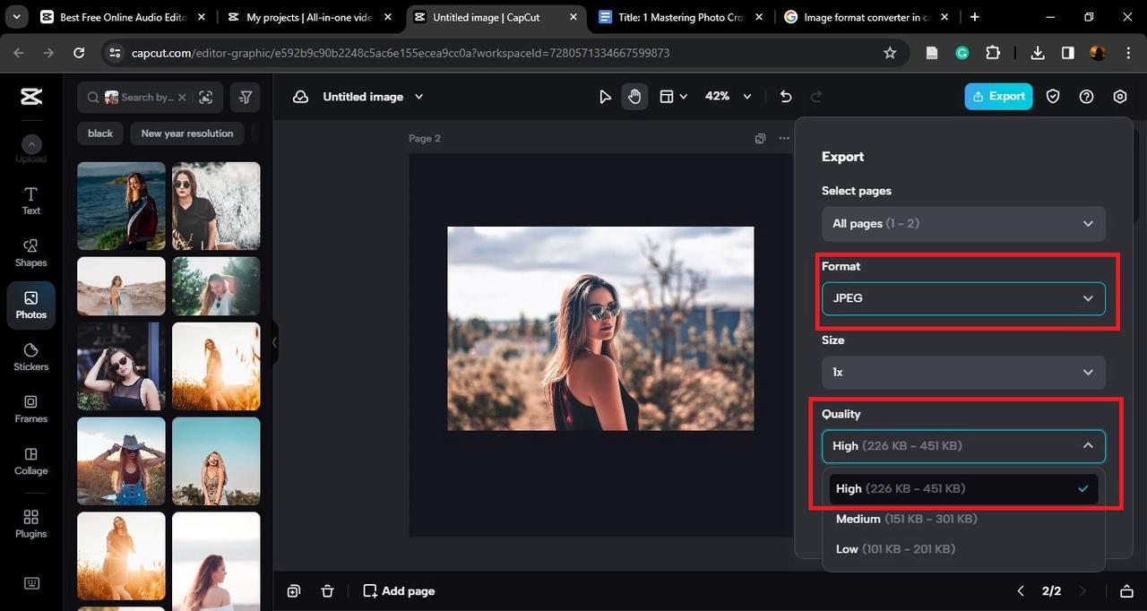The height and width of the screenshot is (611, 1147).
Task: Open the help question mark icon
Action: (x=1087, y=97)
